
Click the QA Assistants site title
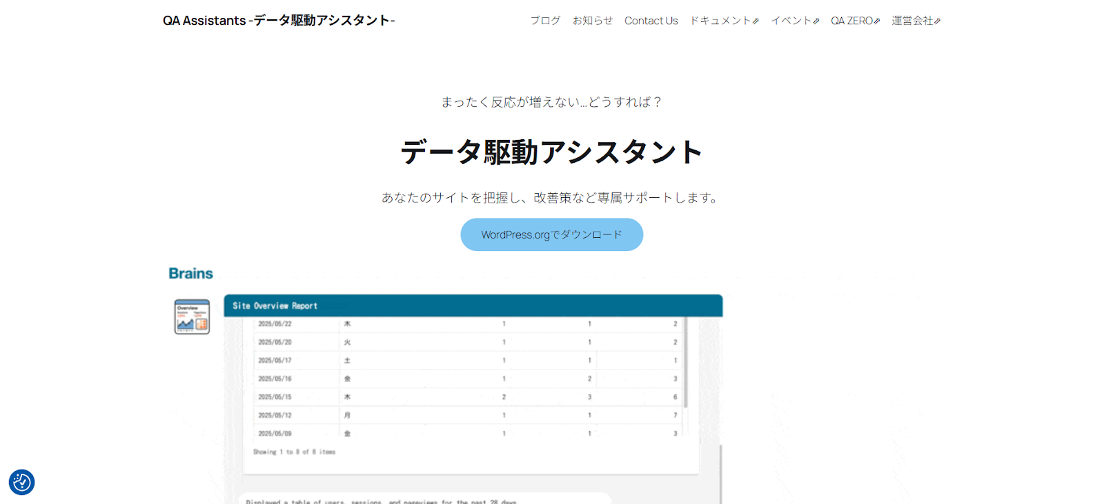[x=279, y=21]
